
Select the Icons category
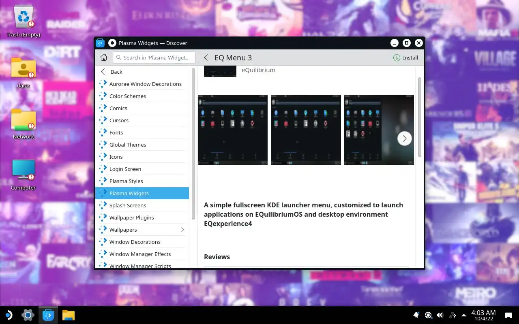142,157
